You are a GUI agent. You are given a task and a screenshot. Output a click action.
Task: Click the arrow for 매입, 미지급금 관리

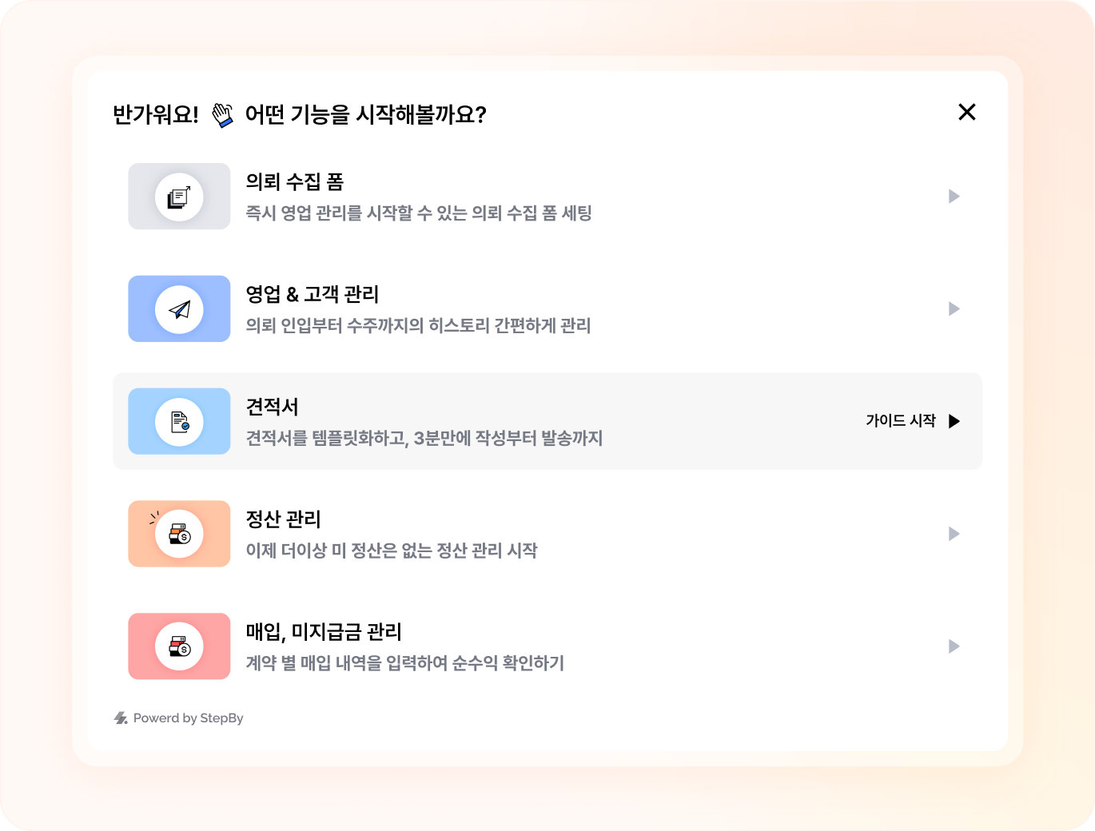[954, 646]
